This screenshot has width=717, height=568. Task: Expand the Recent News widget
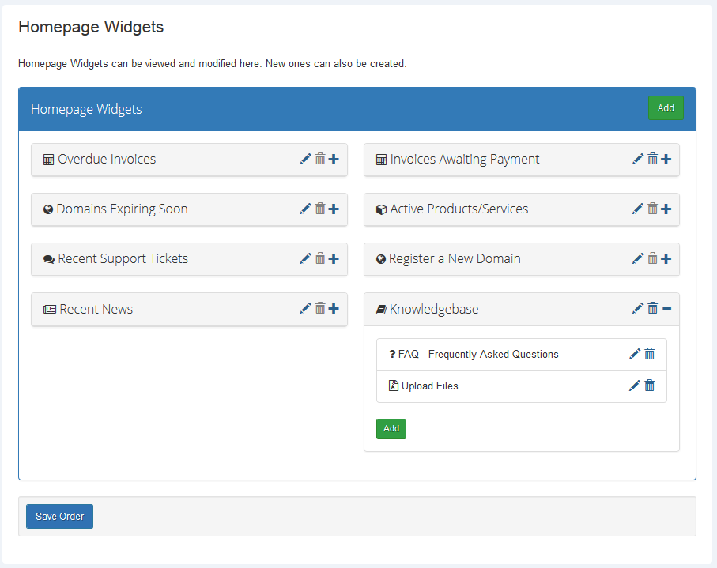pyautogui.click(x=334, y=308)
